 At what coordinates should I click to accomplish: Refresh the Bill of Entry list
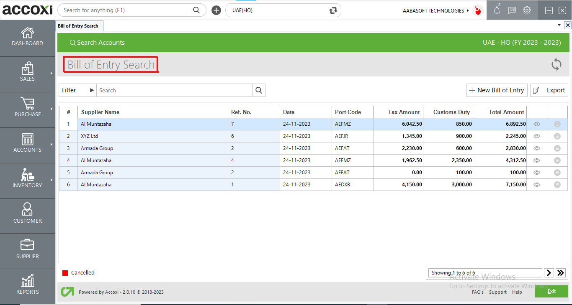click(x=556, y=65)
